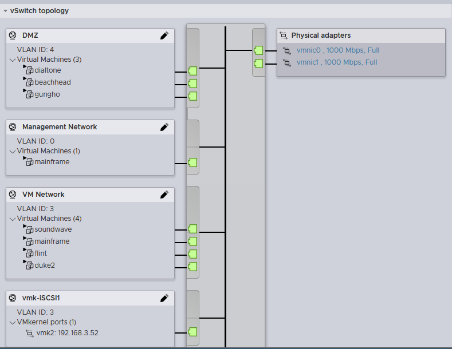
Task: Click VLAN ID: 3 under VM Network
Action: [x=35, y=209]
